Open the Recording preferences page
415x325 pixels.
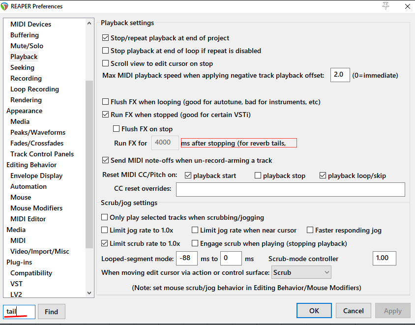click(x=26, y=78)
